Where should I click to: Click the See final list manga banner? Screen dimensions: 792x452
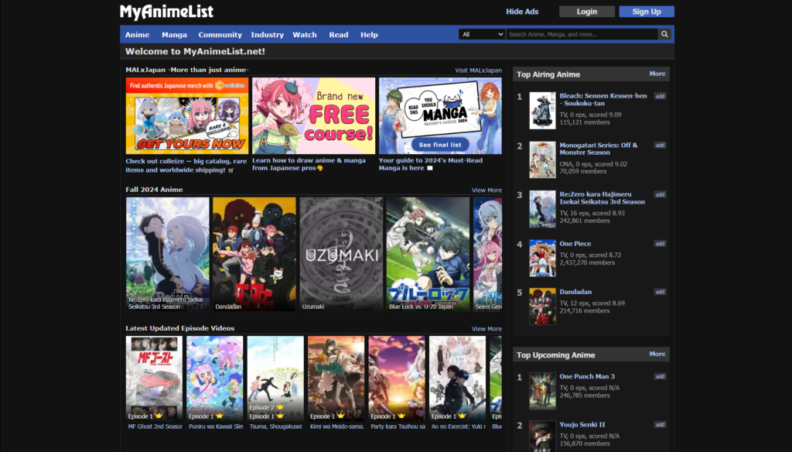pos(440,116)
